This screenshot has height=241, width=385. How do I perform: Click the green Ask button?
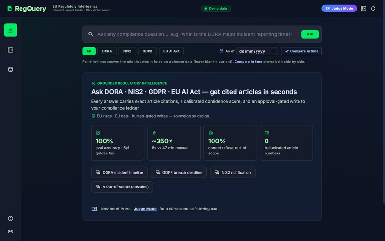(x=310, y=34)
